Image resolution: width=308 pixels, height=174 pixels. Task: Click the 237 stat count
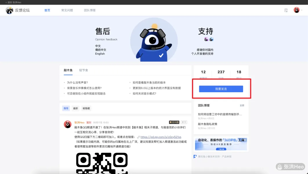[x=221, y=72]
